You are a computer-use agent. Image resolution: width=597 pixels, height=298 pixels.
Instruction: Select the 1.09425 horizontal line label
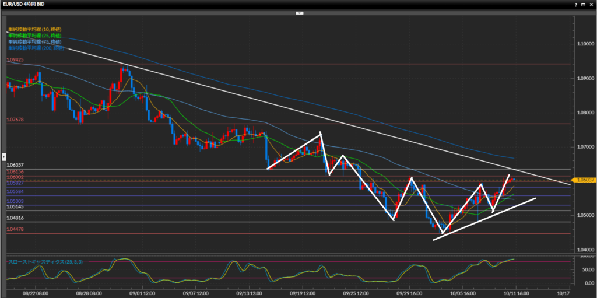pyautogui.click(x=15, y=60)
